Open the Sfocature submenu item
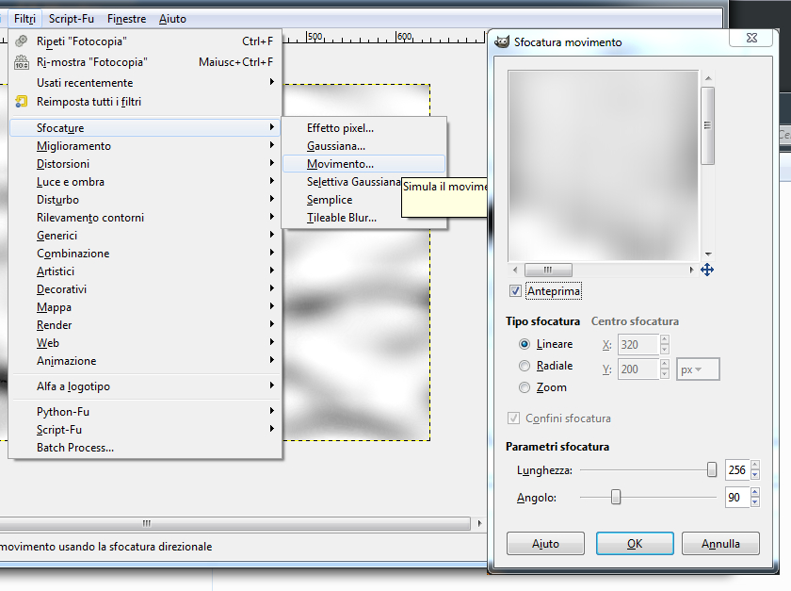791x591 pixels. 145,128
